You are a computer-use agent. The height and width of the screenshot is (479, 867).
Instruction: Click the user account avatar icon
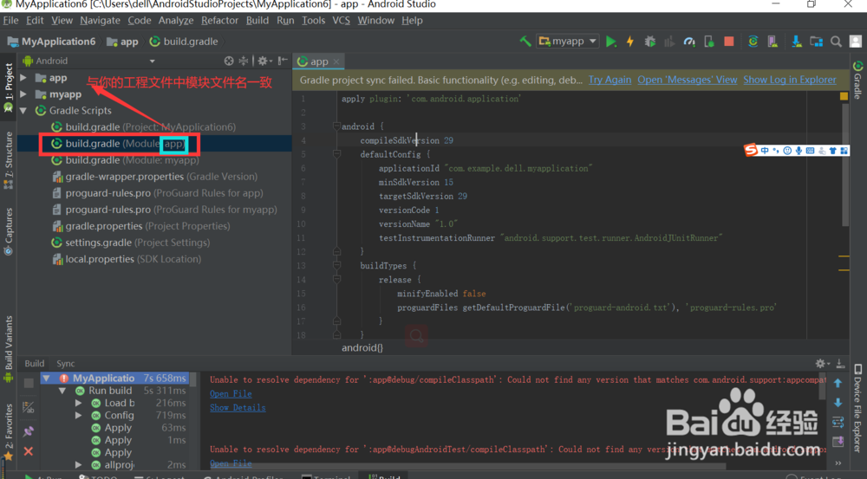tap(856, 42)
